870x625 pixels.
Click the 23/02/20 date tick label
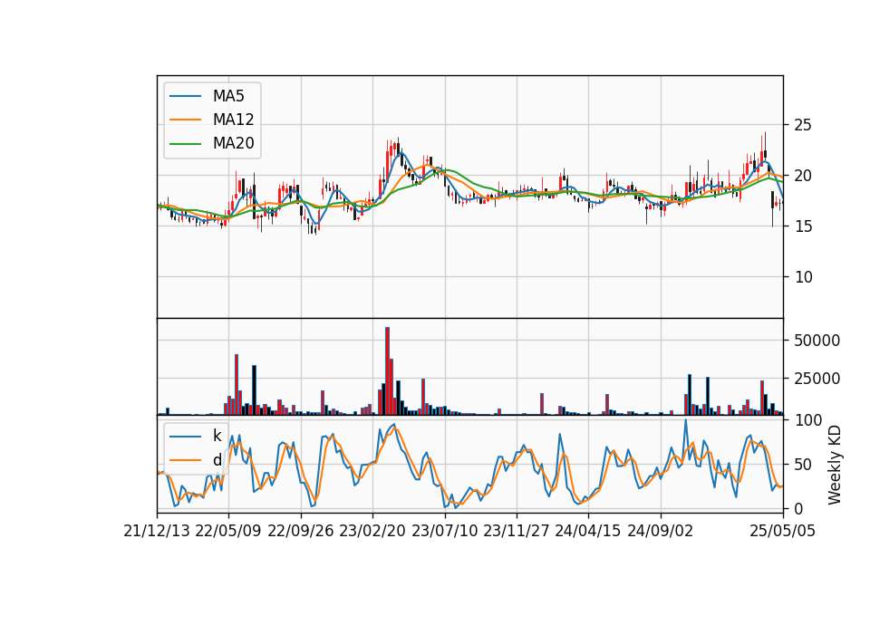pyautogui.click(x=372, y=531)
